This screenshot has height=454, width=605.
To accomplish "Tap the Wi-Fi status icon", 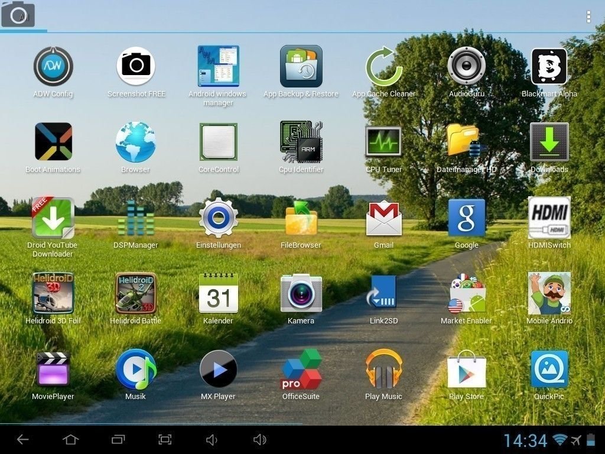I will [x=560, y=439].
